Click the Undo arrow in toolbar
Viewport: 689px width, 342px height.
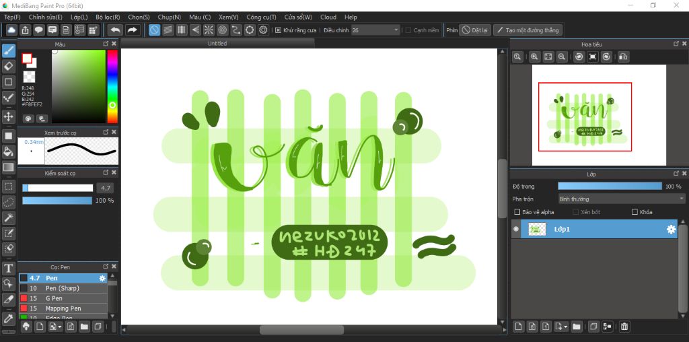[x=115, y=30]
